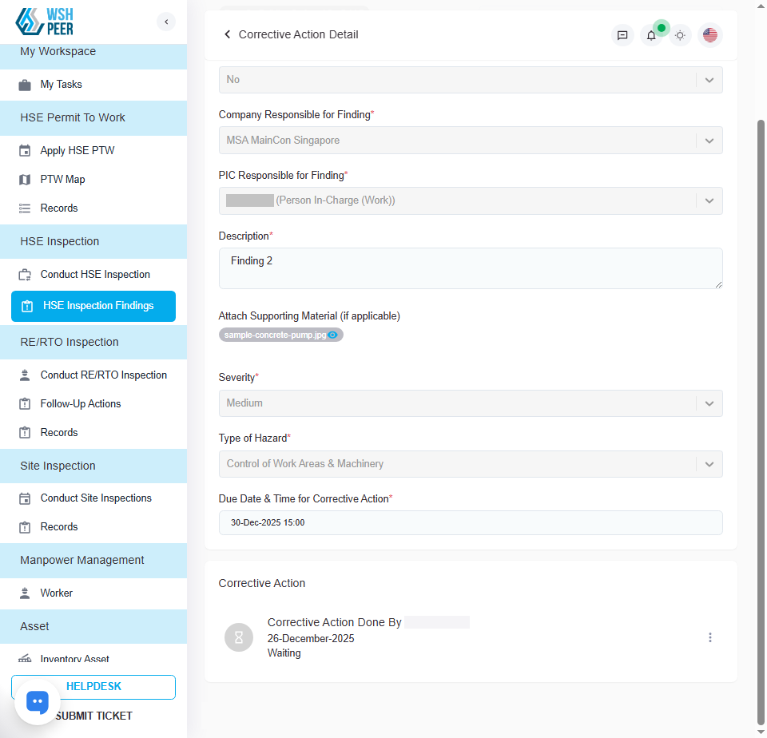Click the HELPDESK button

[93, 687]
